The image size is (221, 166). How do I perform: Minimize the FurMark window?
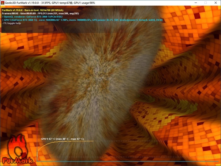[196, 3]
